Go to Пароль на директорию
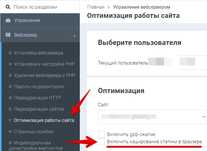 pos(39,86)
